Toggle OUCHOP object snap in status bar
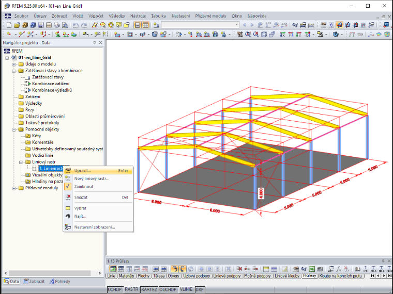393x294 pixels. (x=168, y=289)
